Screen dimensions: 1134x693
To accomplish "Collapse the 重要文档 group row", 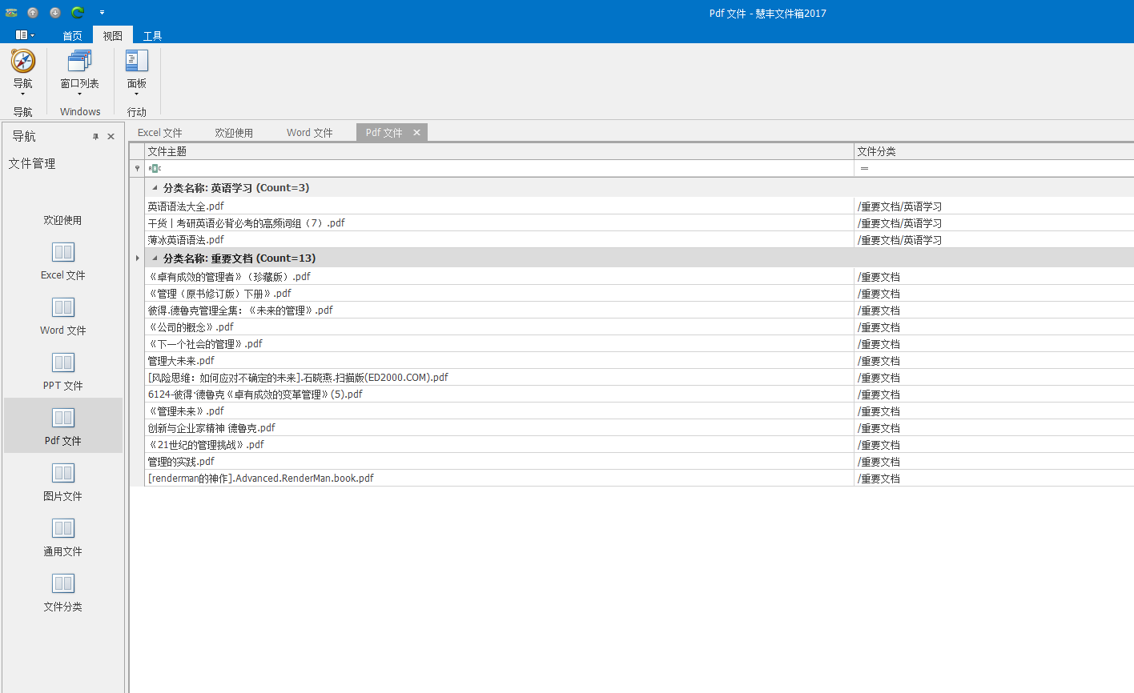I will coord(155,258).
